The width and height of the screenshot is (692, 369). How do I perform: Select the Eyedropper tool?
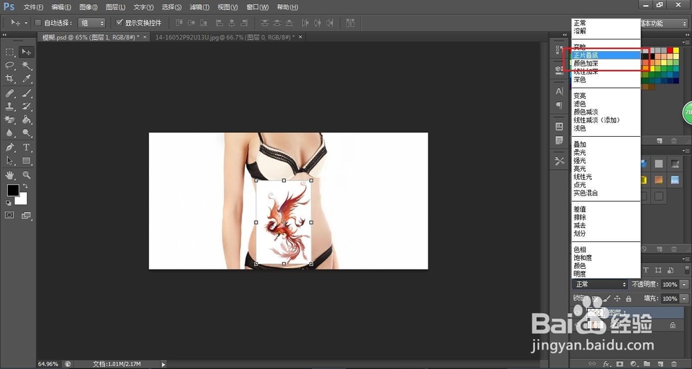26,79
